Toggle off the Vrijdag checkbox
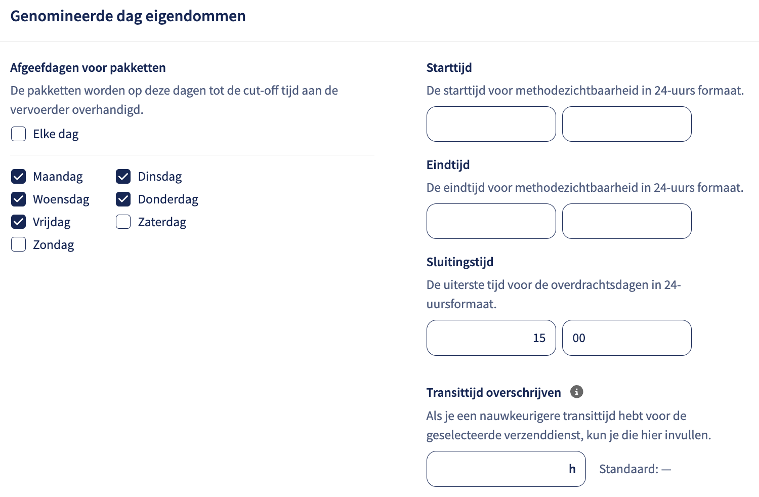759x497 pixels. [x=19, y=222]
